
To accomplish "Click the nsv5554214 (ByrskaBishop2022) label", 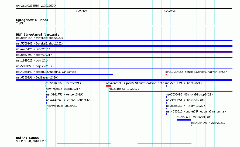I will (x=40, y=38).
